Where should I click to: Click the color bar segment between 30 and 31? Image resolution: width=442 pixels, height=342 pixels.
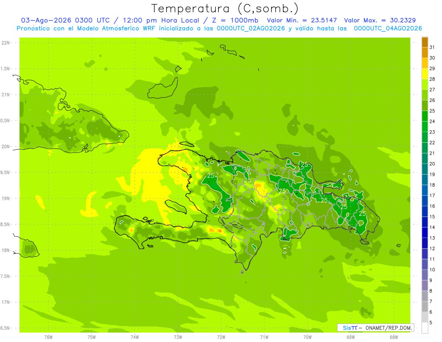point(425,52)
